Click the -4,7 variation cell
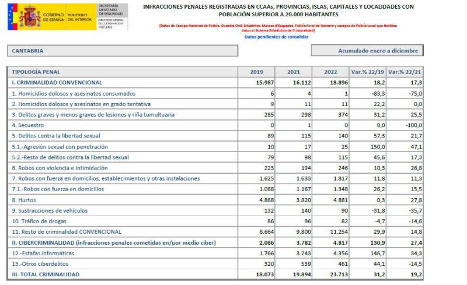467x285 pixels. coord(368,221)
